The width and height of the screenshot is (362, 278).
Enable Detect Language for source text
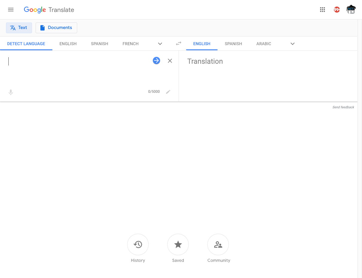coord(26,44)
